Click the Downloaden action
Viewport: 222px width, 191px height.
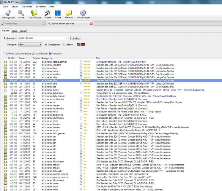(40, 53)
